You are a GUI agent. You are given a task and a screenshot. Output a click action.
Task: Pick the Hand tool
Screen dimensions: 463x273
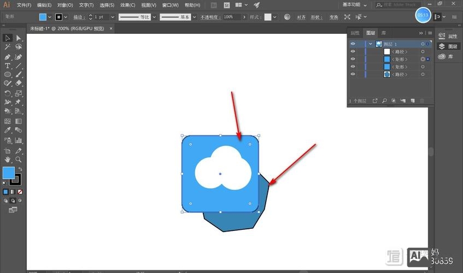click(x=8, y=159)
